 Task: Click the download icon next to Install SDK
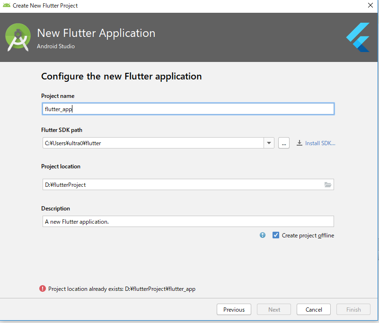300,143
